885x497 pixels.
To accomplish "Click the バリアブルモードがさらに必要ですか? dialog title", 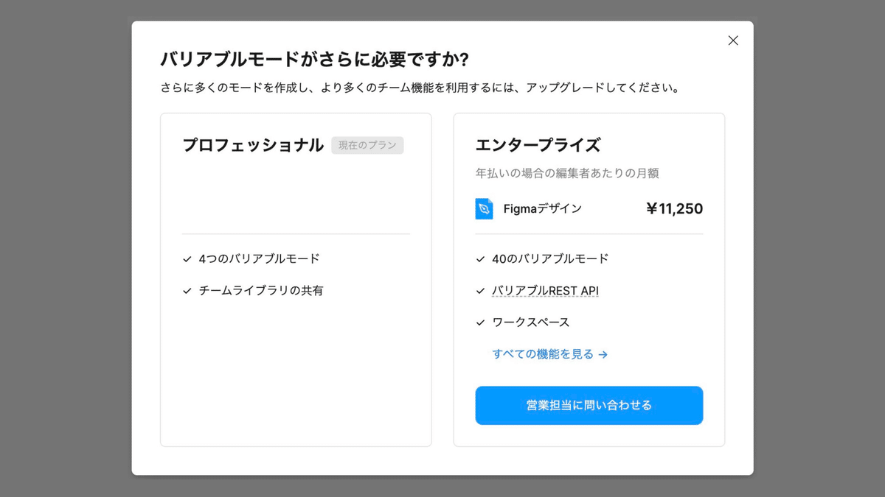I will (x=315, y=59).
